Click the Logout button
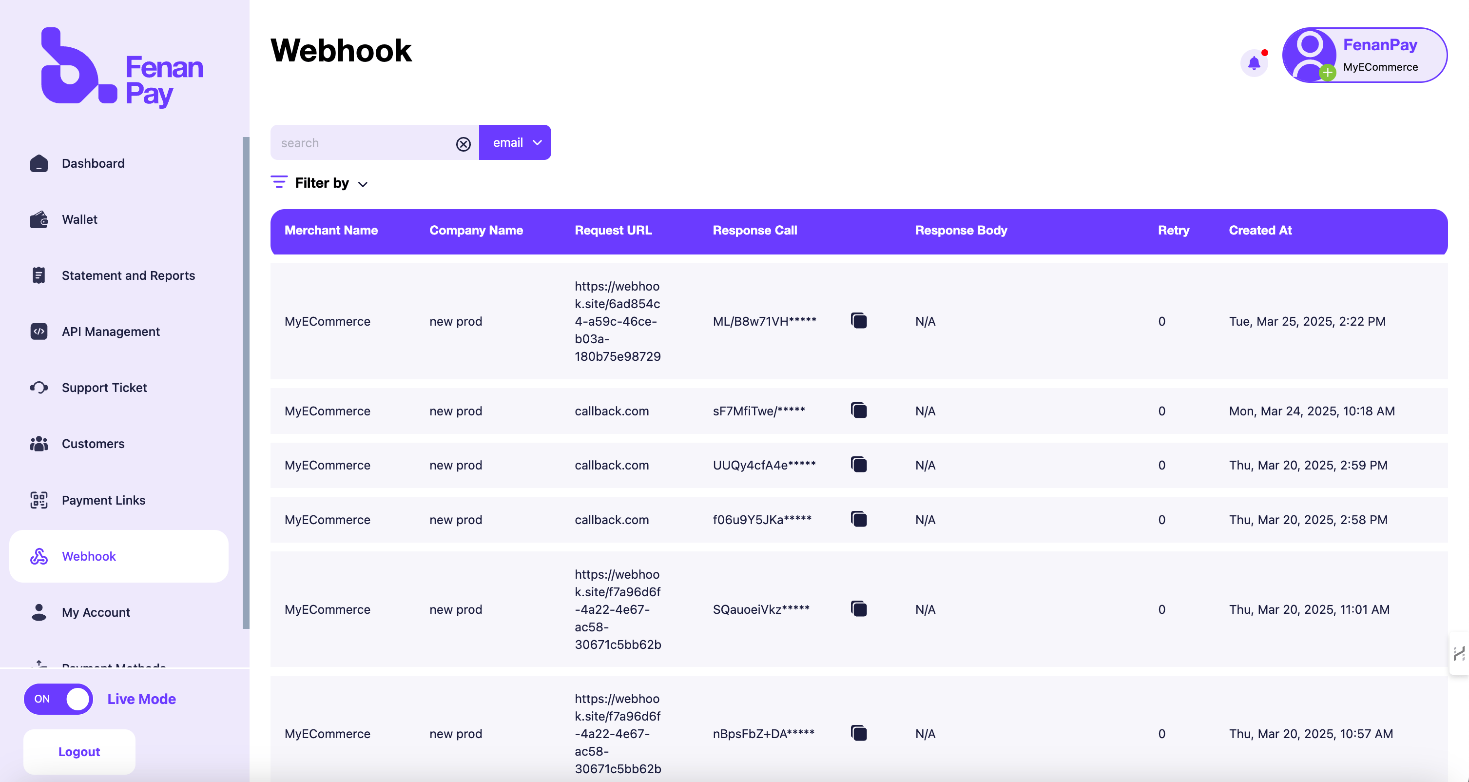The width and height of the screenshot is (1469, 782). pyautogui.click(x=79, y=752)
